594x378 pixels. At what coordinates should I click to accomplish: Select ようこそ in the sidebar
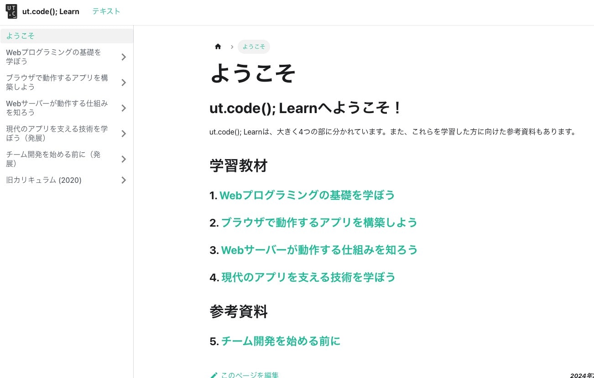coord(21,36)
